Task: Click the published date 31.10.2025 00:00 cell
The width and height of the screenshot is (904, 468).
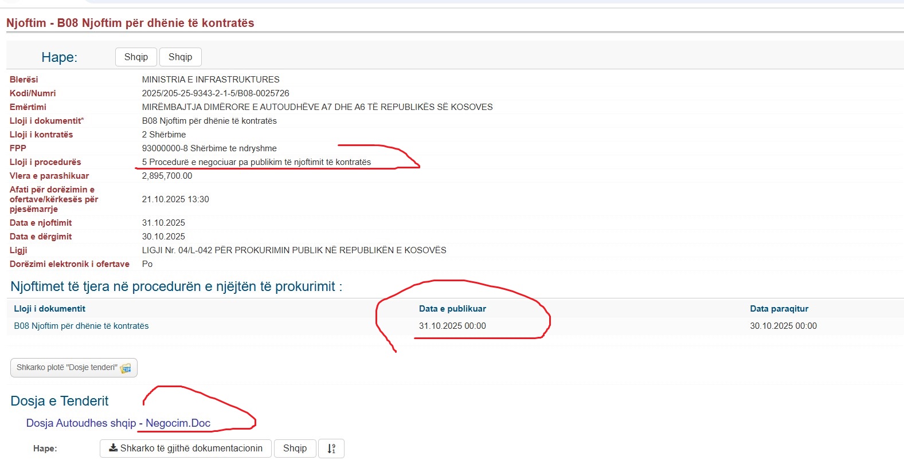Action: click(452, 326)
